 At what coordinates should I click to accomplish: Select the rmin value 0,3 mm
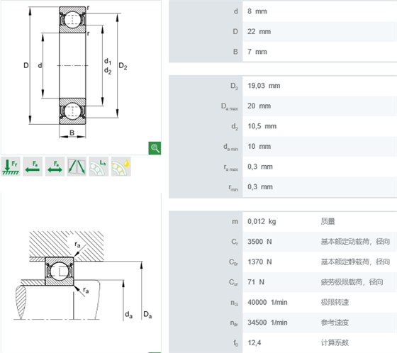[x=260, y=187]
